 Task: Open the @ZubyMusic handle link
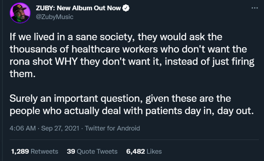click(55, 17)
